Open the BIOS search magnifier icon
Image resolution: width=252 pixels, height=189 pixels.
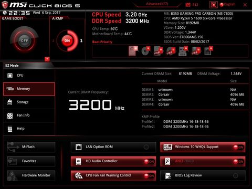coord(214,5)
